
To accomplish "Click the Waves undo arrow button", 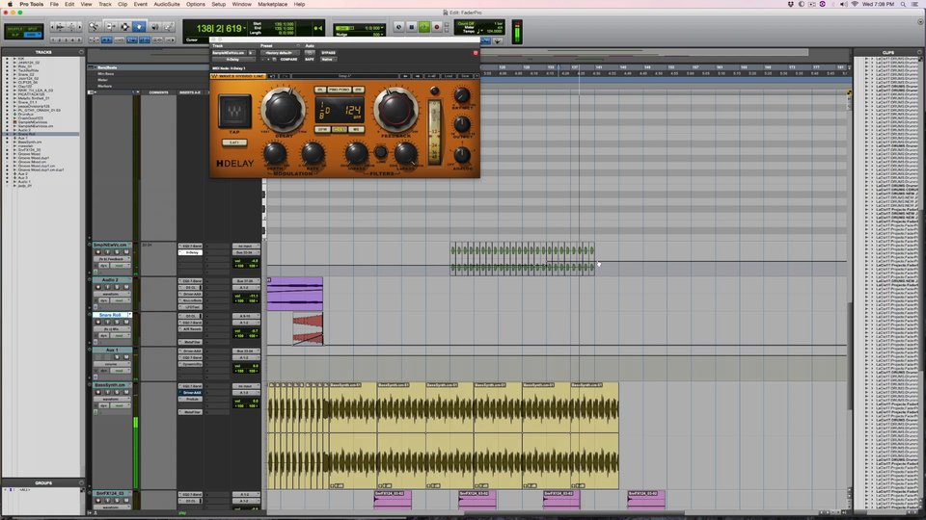I will pos(272,76).
